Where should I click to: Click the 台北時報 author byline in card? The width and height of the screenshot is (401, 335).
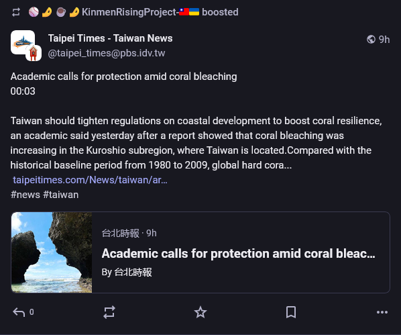(x=133, y=272)
